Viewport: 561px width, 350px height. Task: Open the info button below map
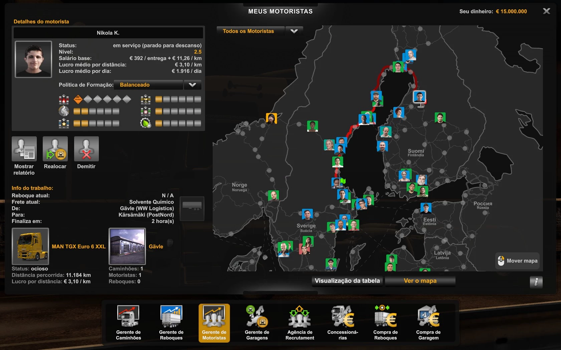[536, 282]
